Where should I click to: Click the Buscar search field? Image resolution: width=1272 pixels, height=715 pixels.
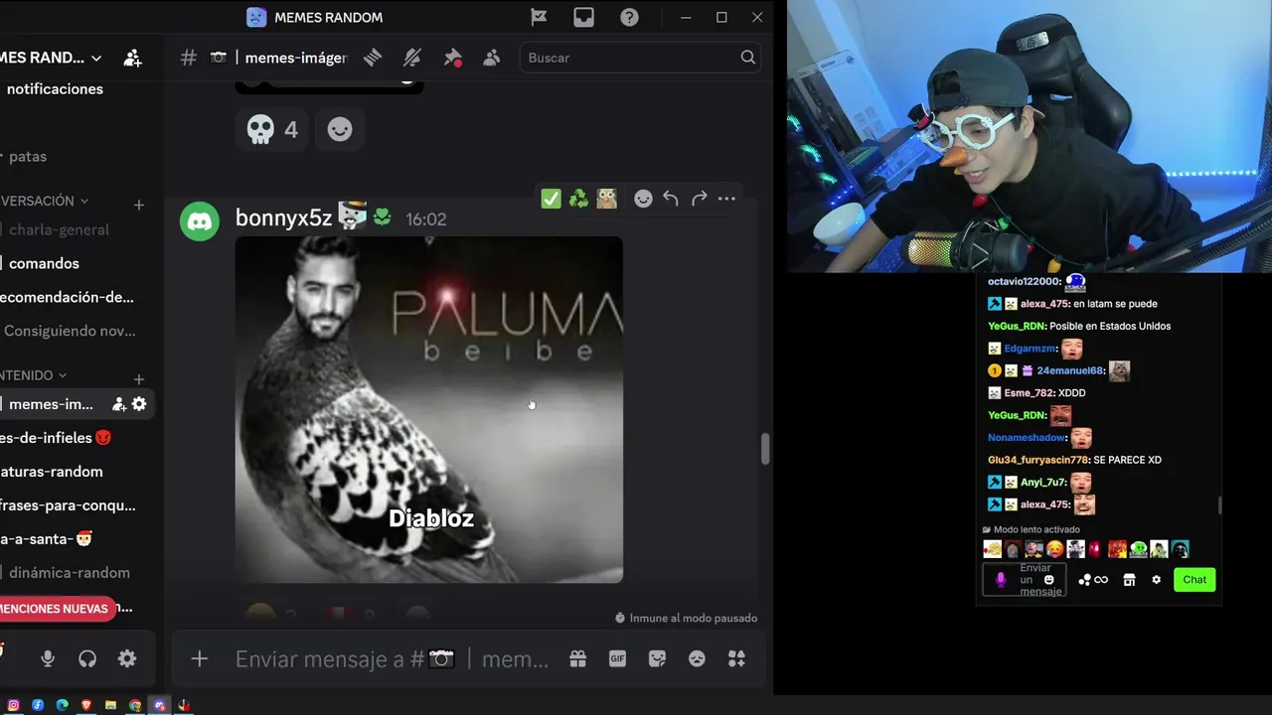coord(640,58)
